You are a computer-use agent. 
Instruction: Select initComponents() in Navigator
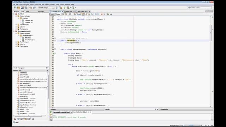[25, 83]
